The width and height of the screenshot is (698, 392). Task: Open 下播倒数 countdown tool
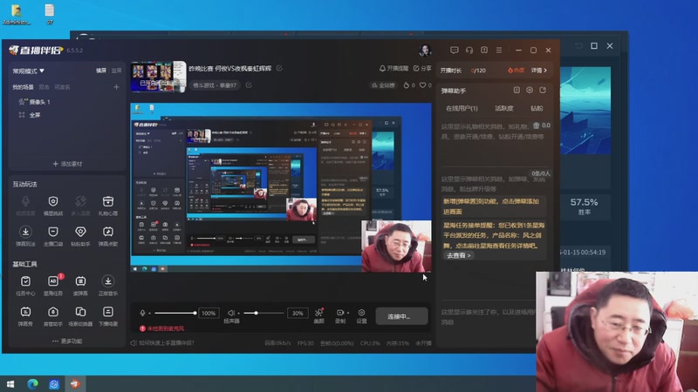click(x=107, y=316)
